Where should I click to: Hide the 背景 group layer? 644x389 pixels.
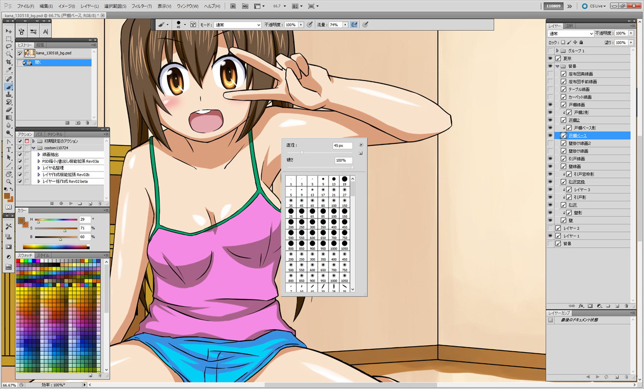tap(550, 66)
